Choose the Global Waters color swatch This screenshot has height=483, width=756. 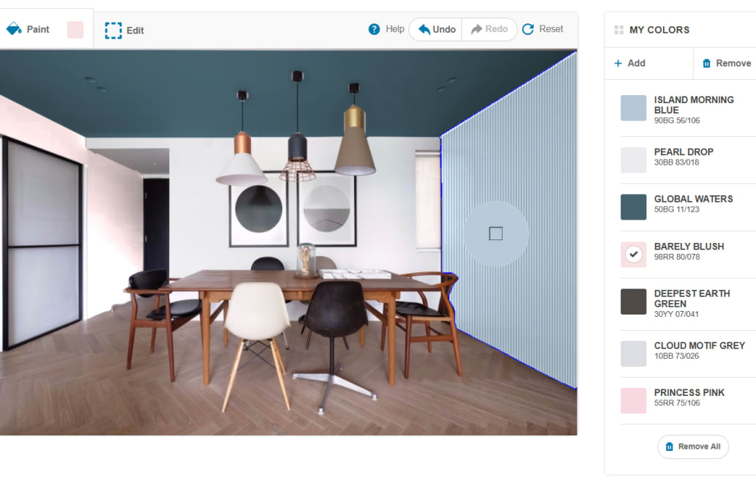(633, 206)
